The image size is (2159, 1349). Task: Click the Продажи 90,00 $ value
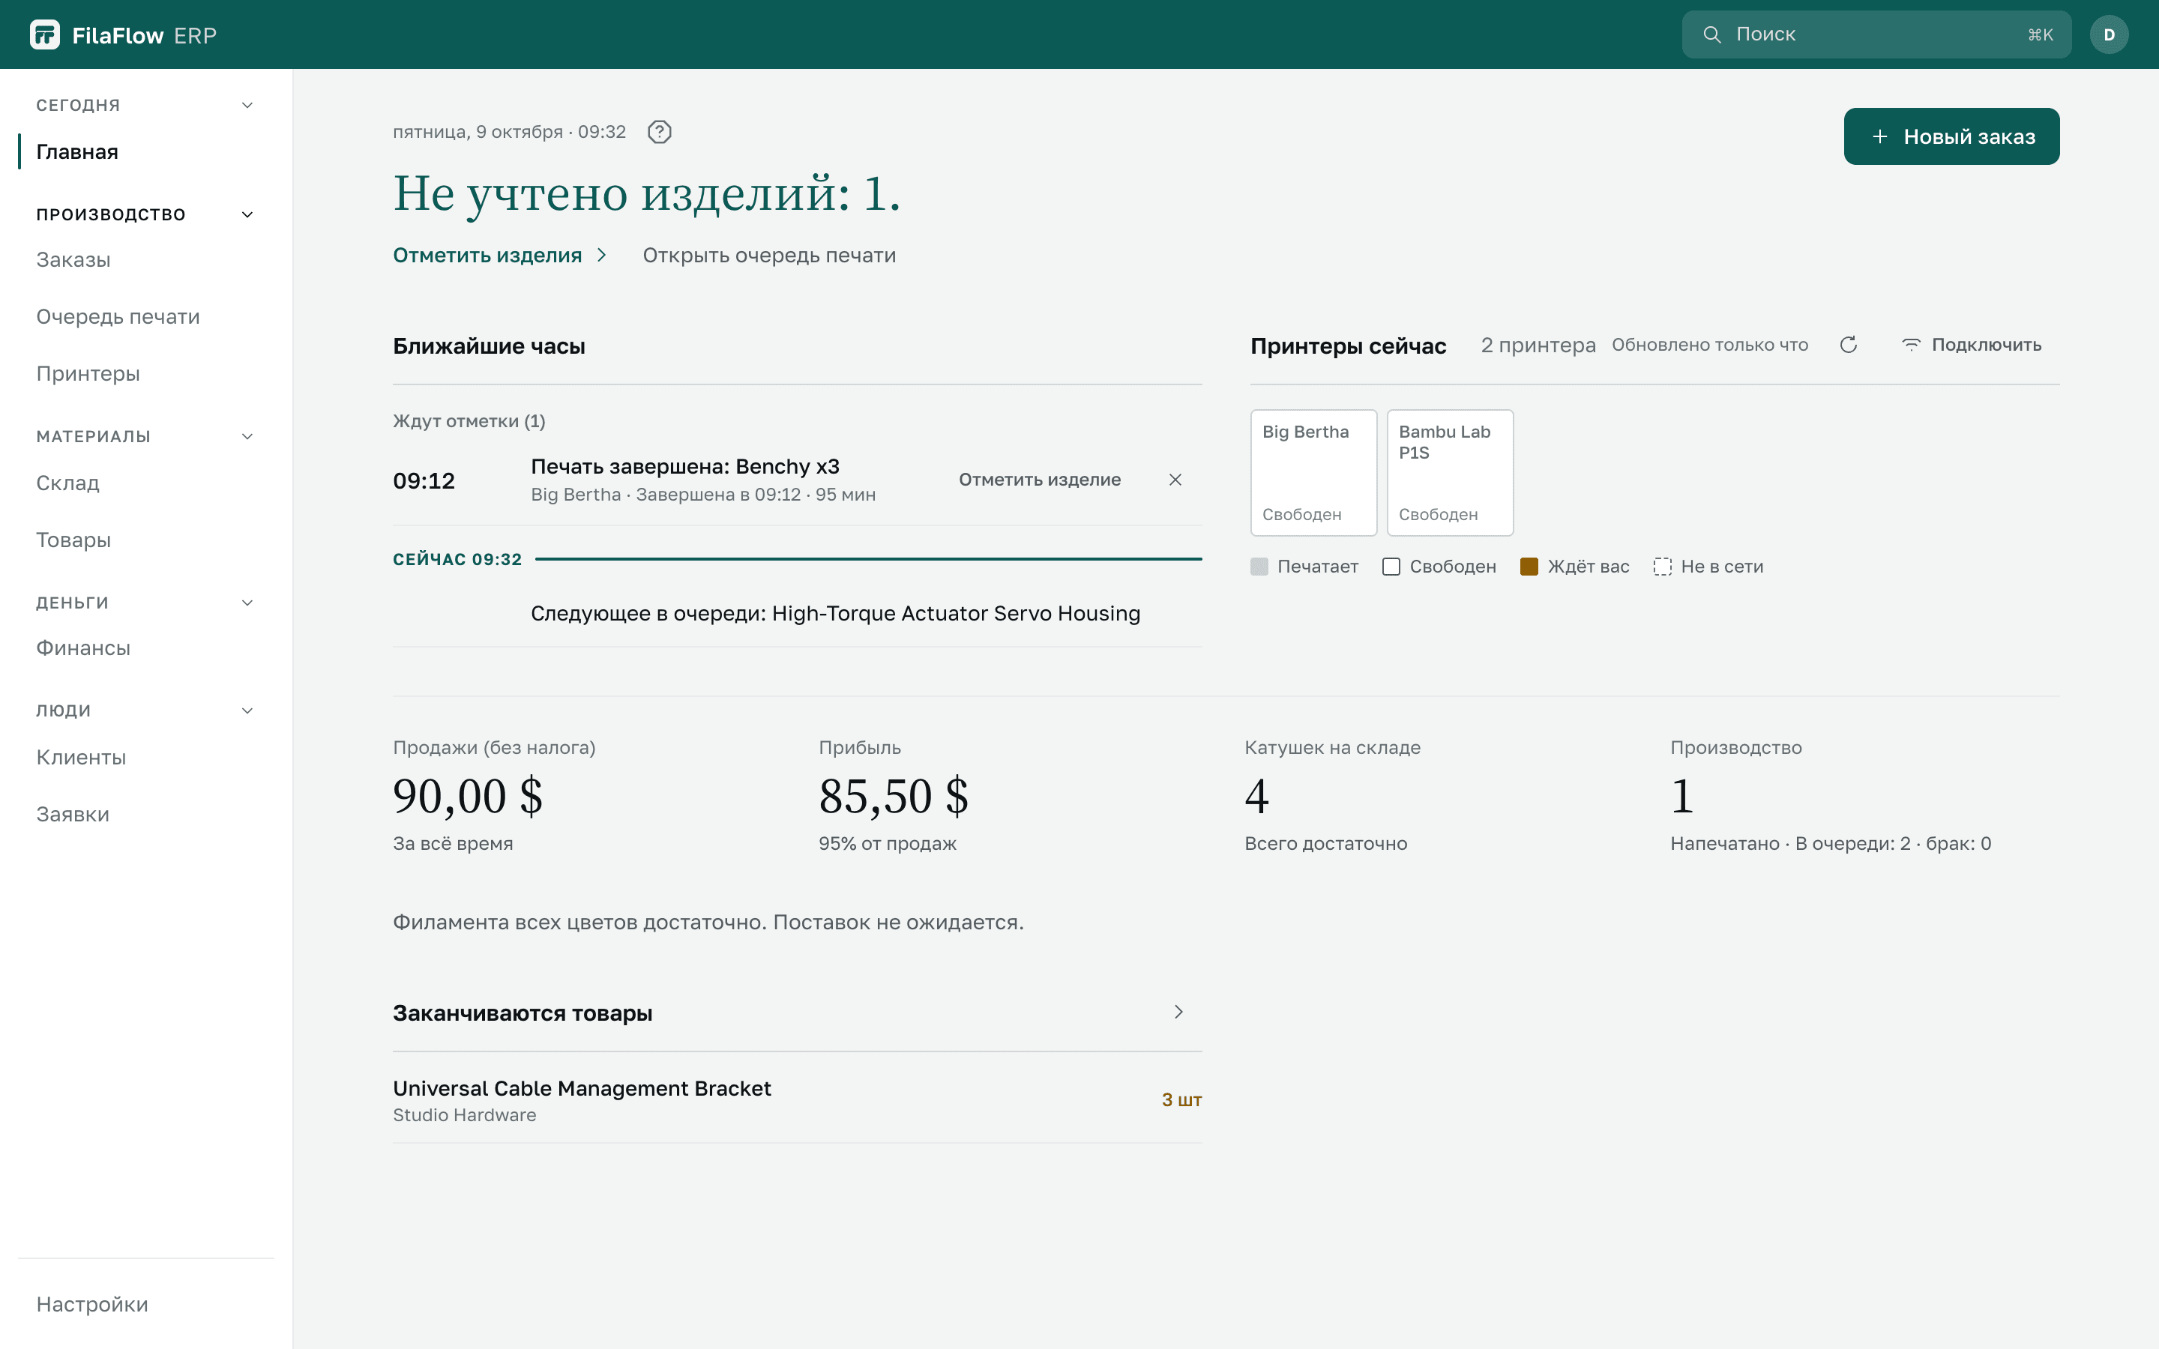[468, 796]
